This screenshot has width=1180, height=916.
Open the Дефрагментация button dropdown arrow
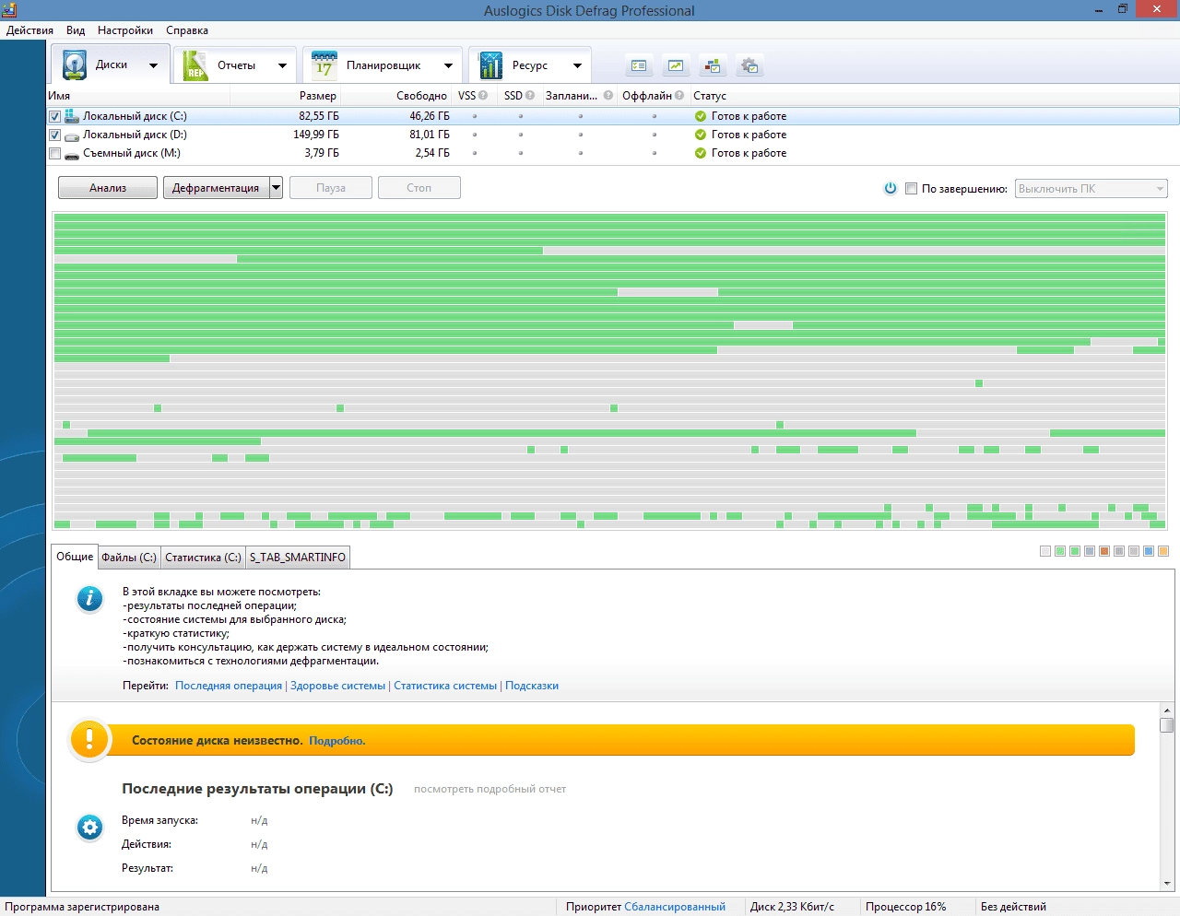click(x=276, y=188)
